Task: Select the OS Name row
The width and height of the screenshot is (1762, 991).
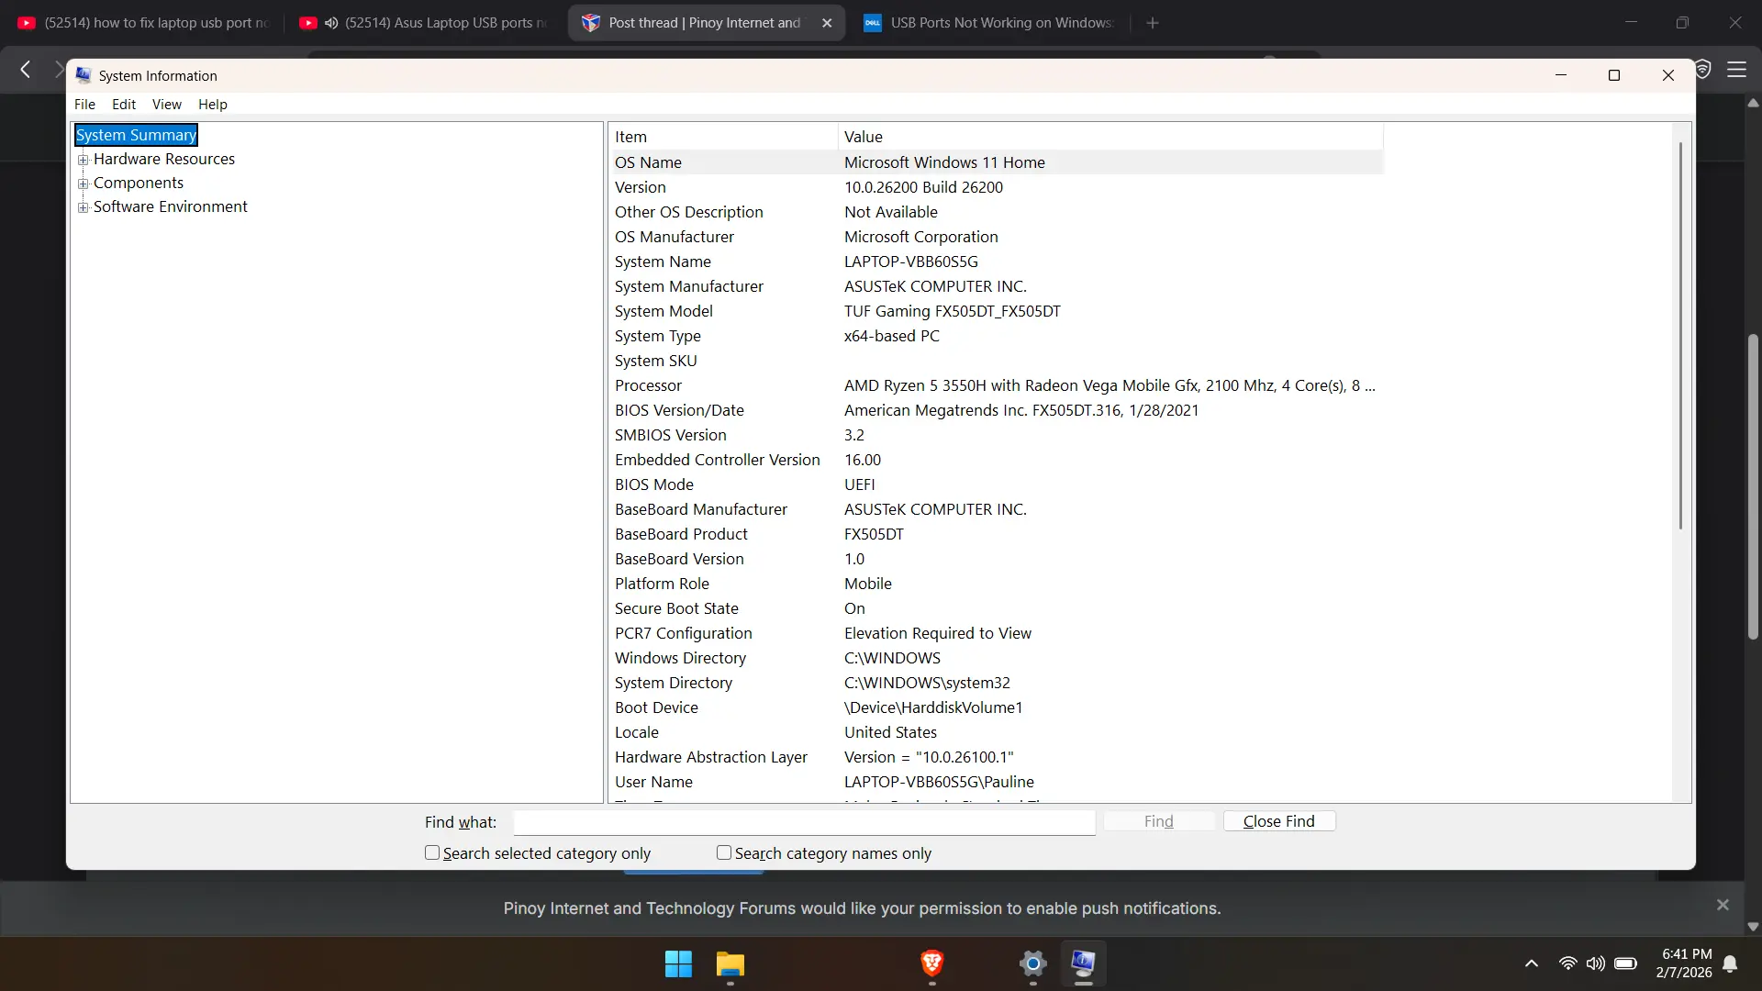Action: (998, 162)
